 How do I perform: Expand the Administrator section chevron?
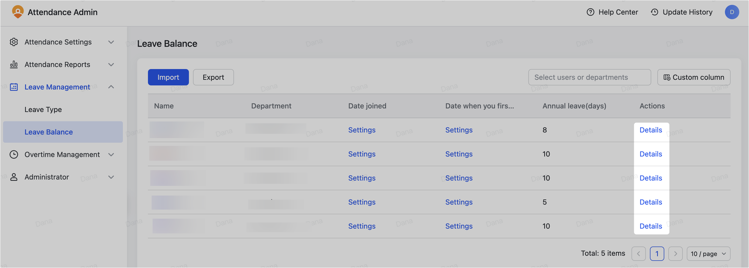[111, 177]
